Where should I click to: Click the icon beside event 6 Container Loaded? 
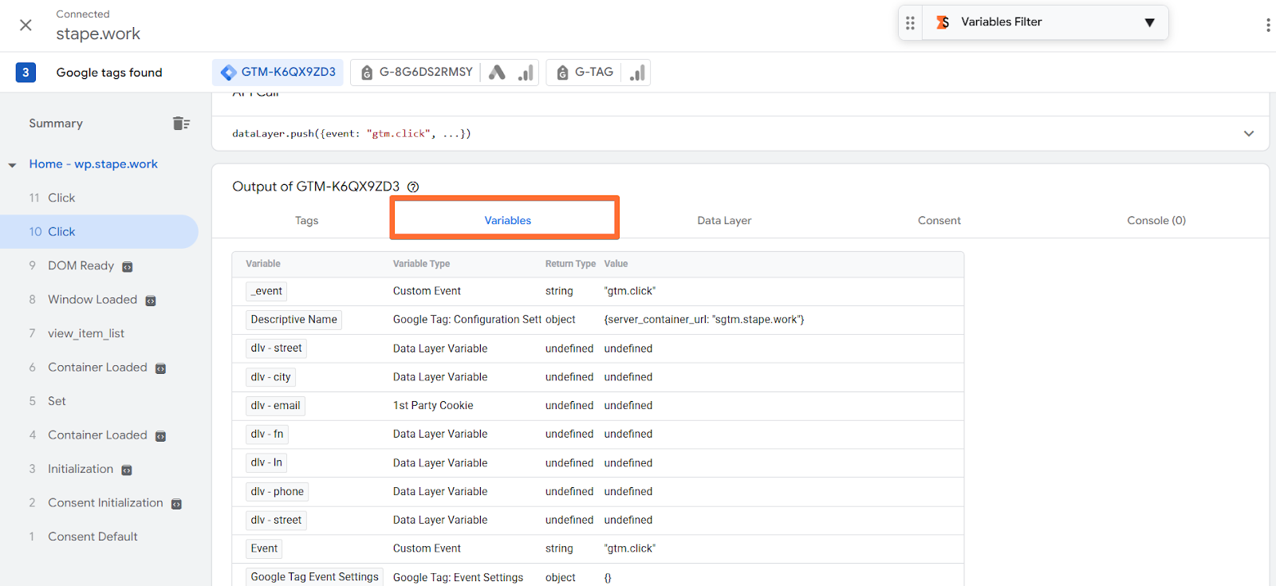point(160,368)
